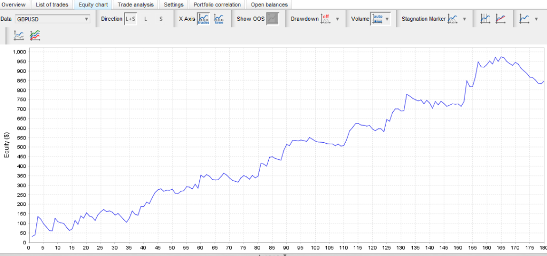
Task: Select L (long only) direction
Action: click(146, 19)
